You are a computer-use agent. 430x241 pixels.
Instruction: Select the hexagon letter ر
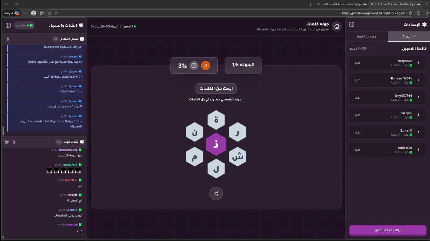tap(238, 132)
